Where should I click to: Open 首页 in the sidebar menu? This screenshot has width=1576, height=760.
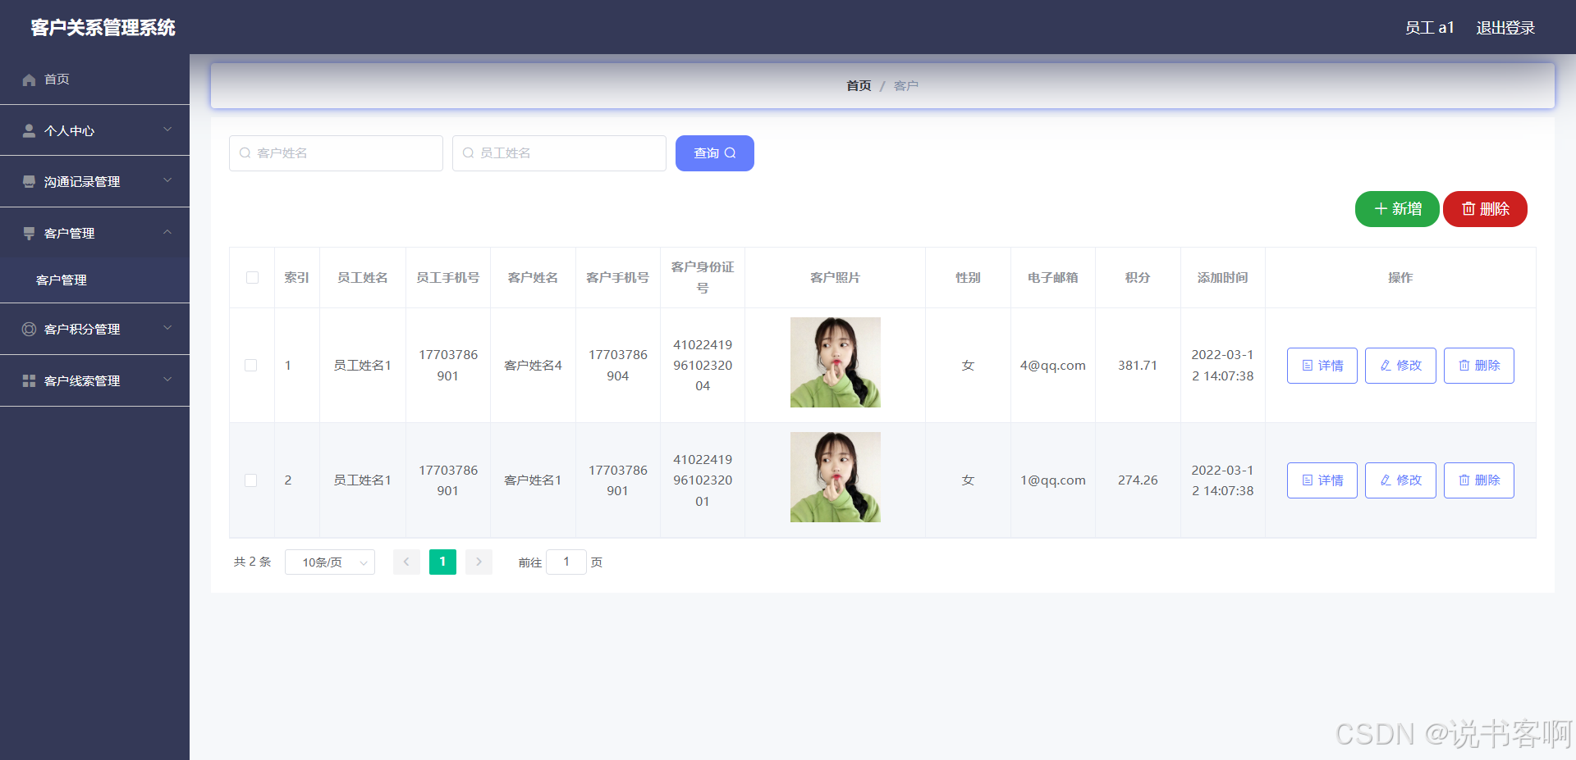94,80
